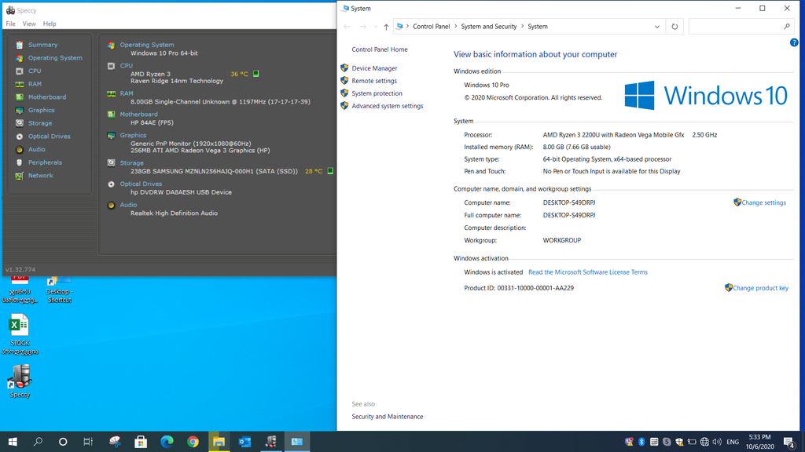
Task: Open Peripherals in the Speccy sidebar
Action: (45, 162)
